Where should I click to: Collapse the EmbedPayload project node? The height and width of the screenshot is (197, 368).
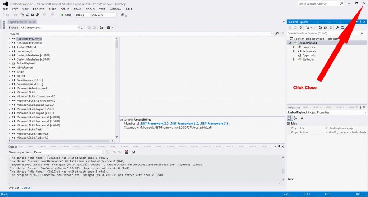coord(290,43)
